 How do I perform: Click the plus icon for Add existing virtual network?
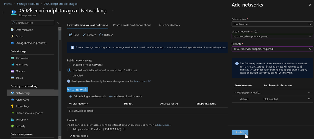(x=70, y=96)
